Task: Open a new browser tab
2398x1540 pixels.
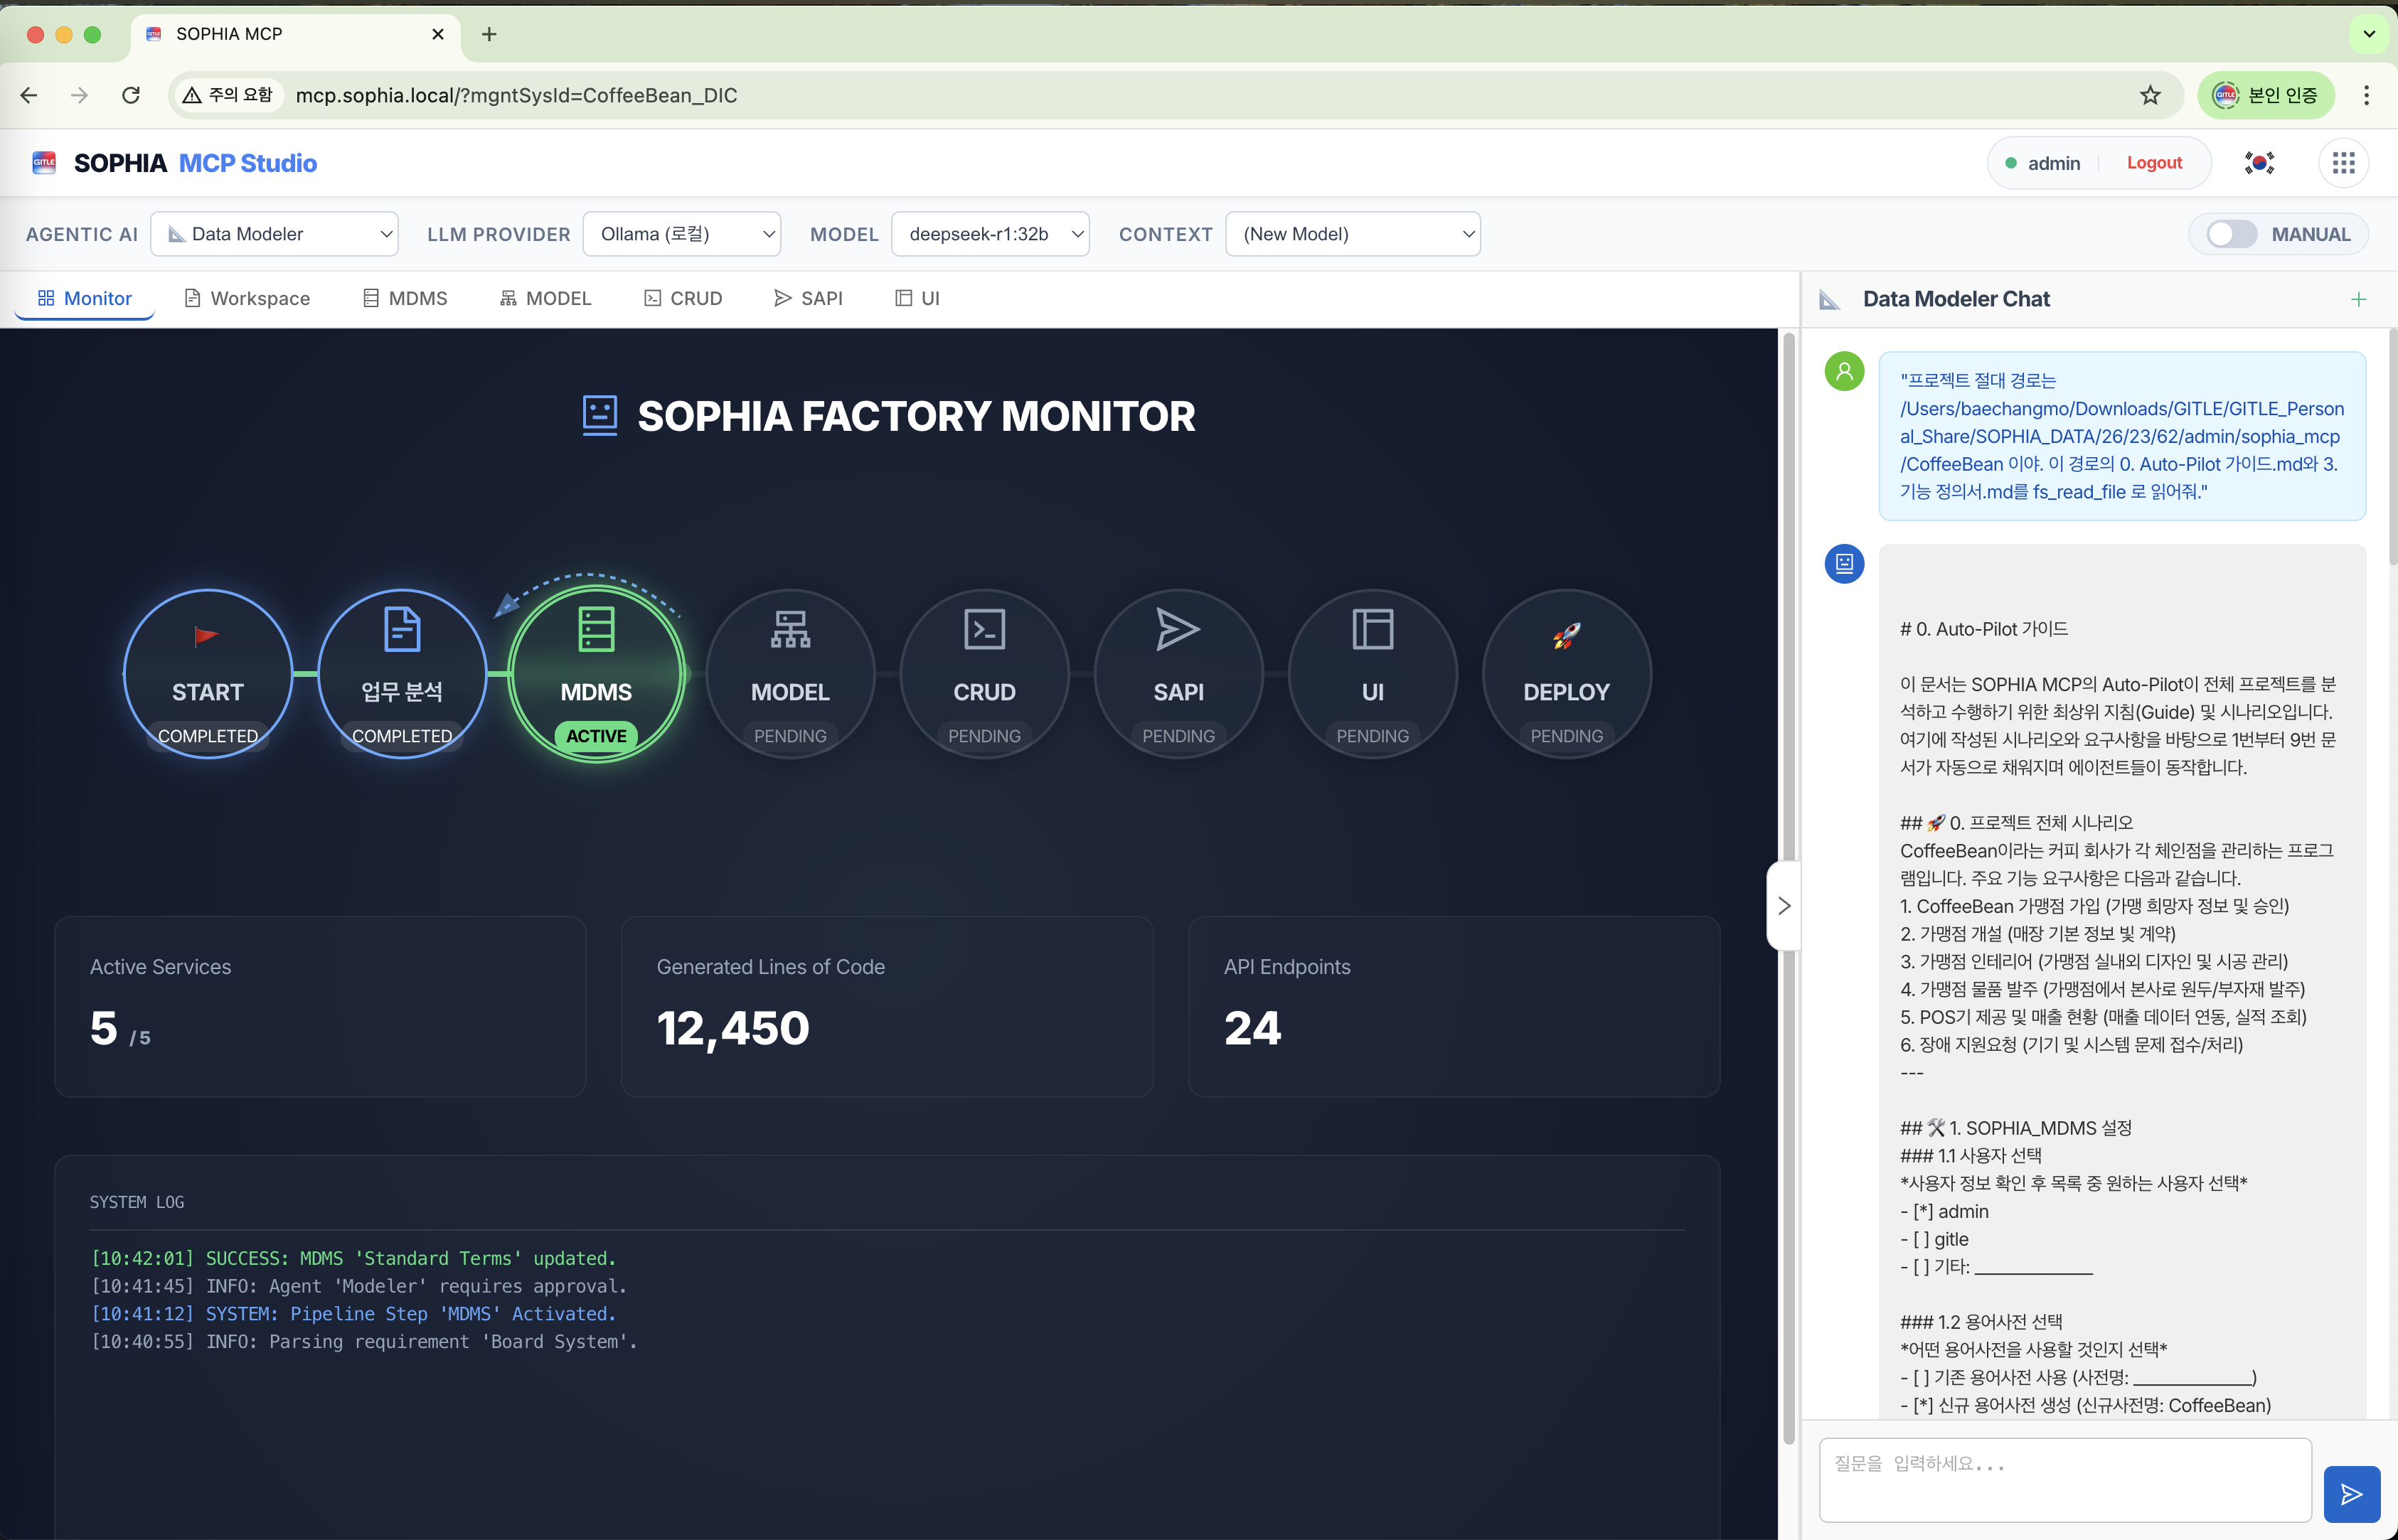Action: (489, 34)
